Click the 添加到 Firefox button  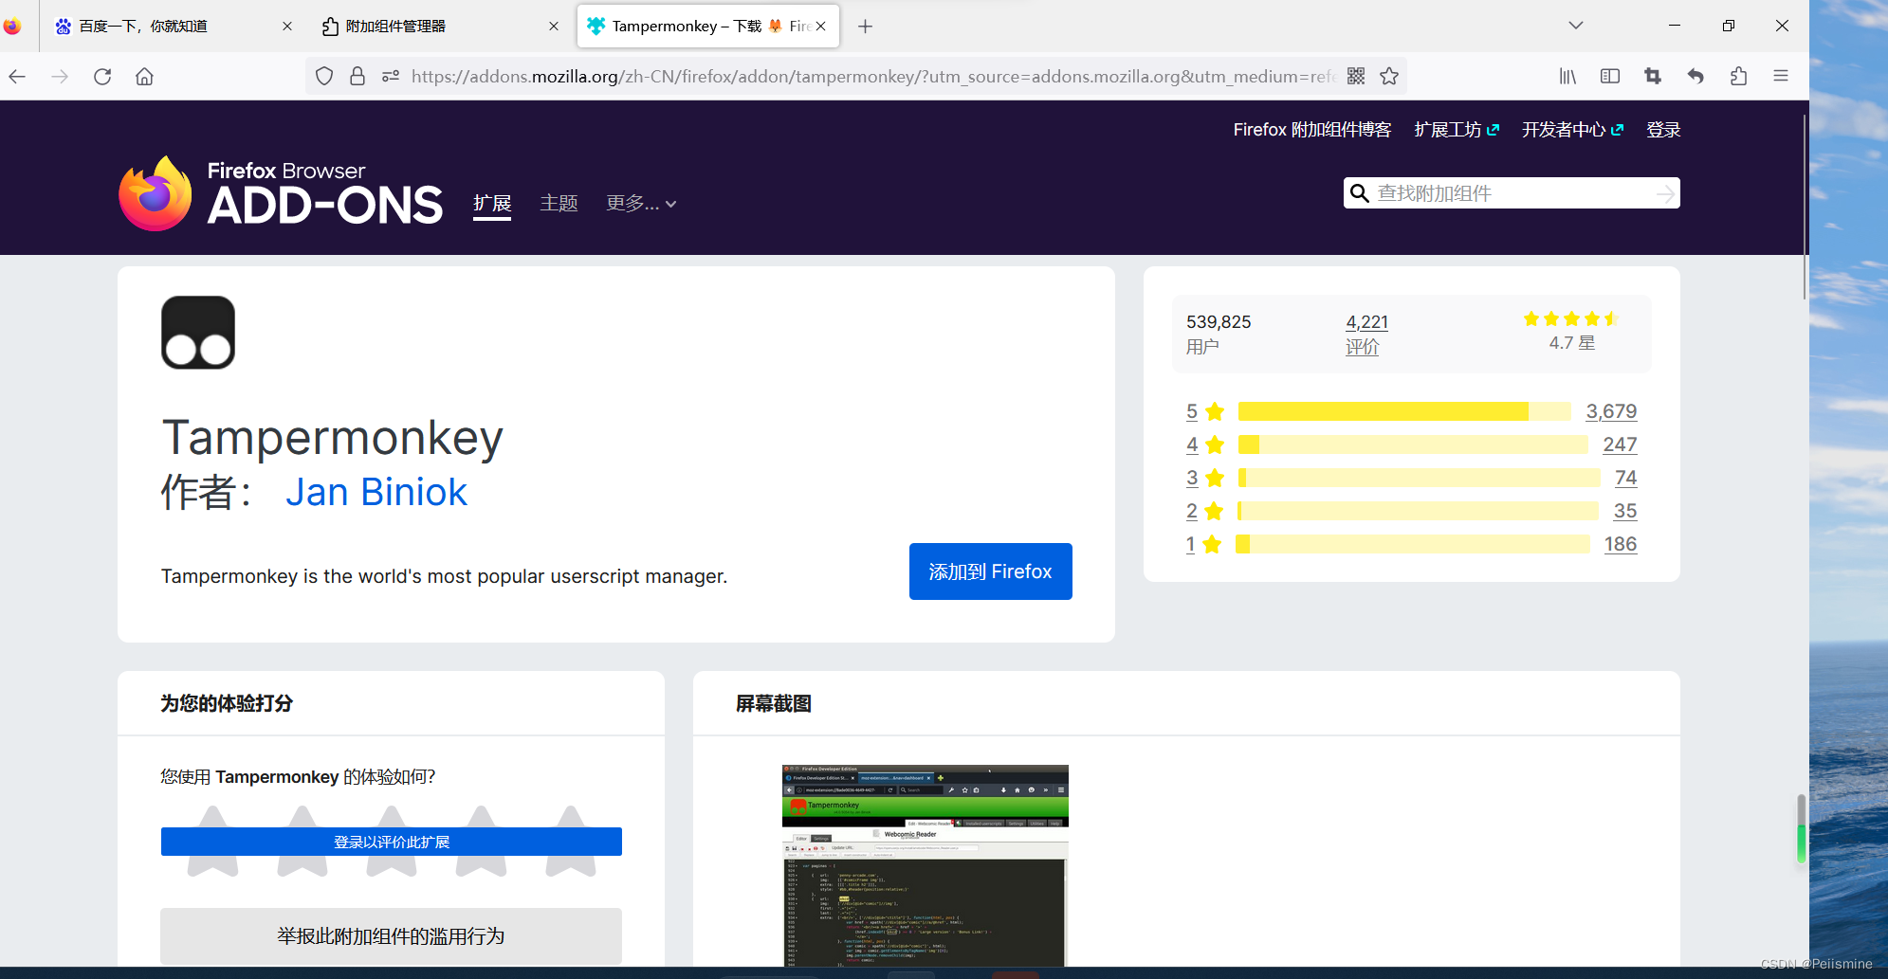[991, 571]
